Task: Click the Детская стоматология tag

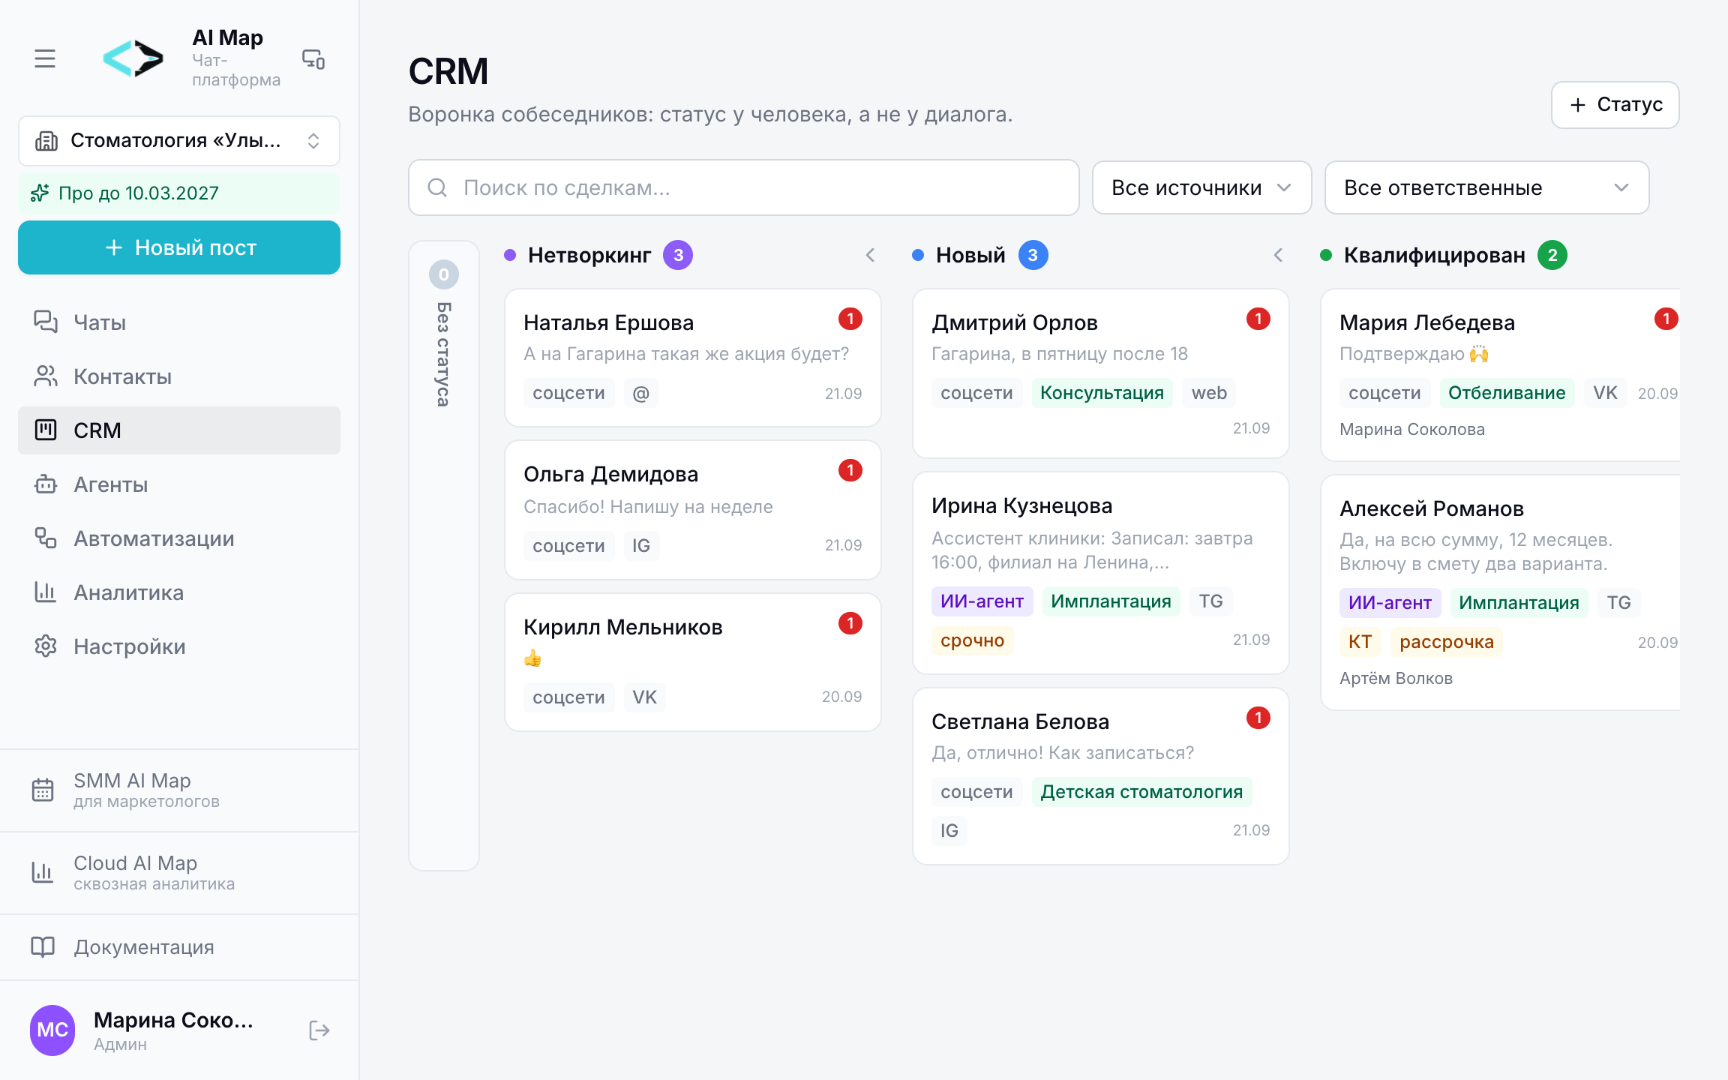Action: [x=1141, y=792]
